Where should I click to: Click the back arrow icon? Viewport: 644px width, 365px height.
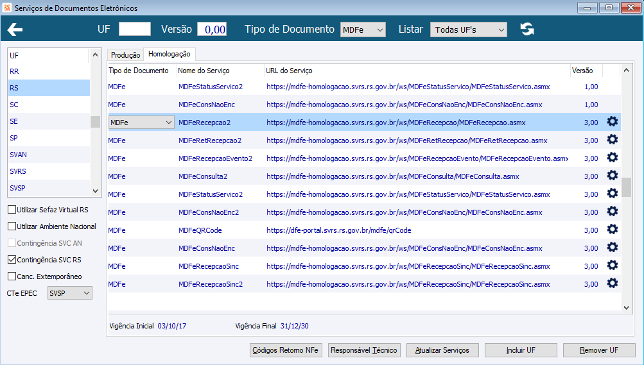(15, 30)
